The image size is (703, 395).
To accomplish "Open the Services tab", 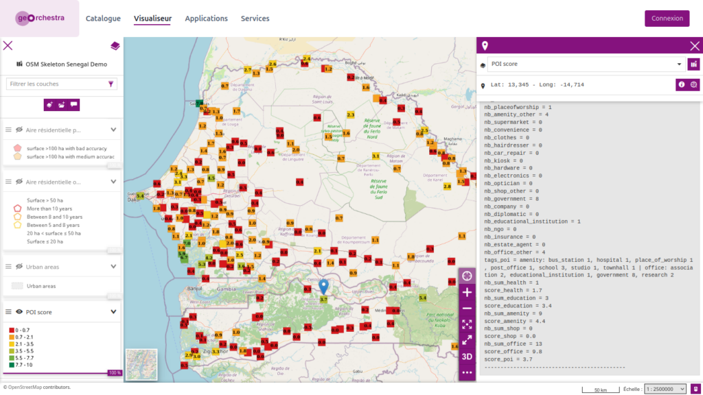I will [x=255, y=19].
